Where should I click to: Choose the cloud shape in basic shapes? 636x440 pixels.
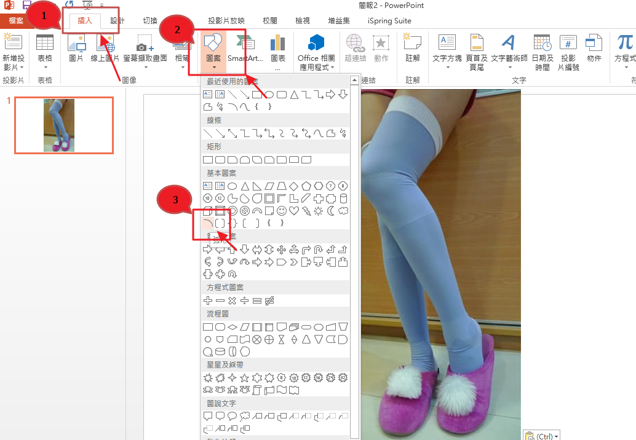[x=343, y=211]
